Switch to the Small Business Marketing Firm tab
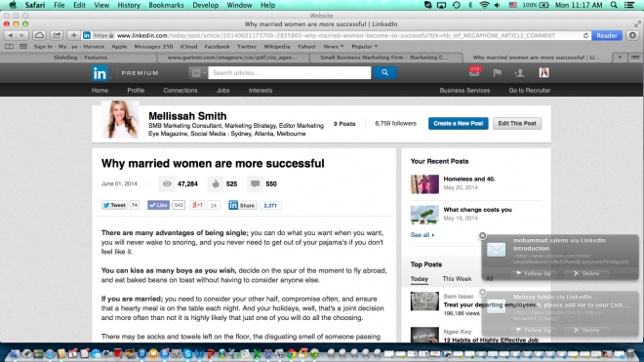This screenshot has height=362, width=644. (x=384, y=58)
